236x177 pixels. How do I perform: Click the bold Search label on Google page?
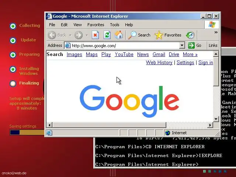point(55,54)
